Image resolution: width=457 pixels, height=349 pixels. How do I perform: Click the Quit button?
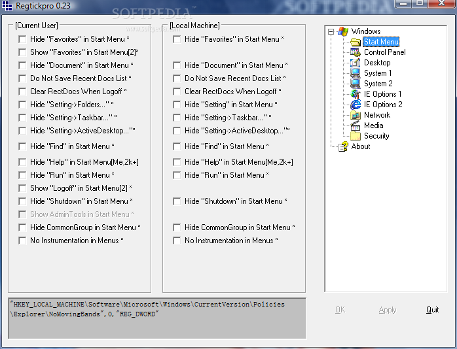point(433,310)
